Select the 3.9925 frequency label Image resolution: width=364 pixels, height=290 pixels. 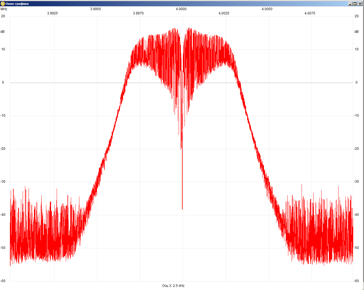52,13
